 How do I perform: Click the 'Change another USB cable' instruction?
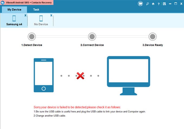point(50,116)
